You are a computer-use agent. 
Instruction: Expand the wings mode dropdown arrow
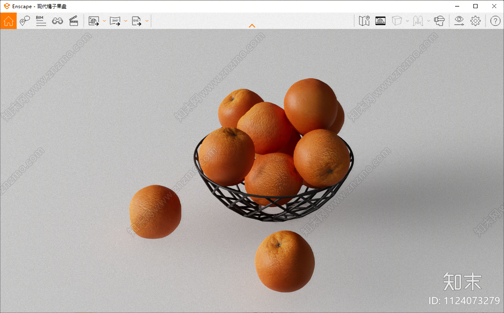click(428, 21)
